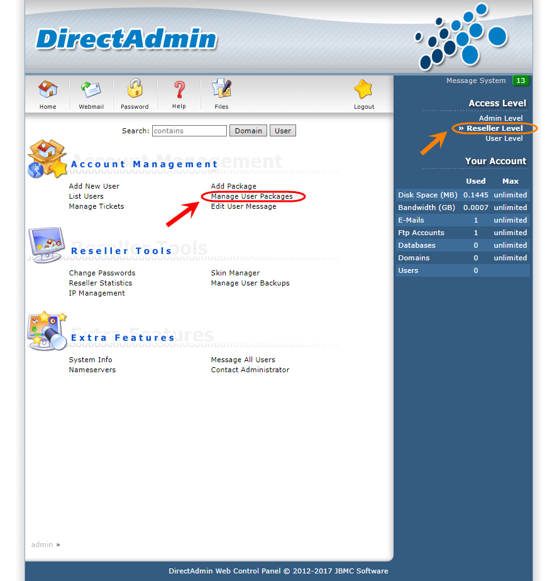This screenshot has height=581, width=557.
Task: Click the Logout star icon
Action: click(363, 89)
